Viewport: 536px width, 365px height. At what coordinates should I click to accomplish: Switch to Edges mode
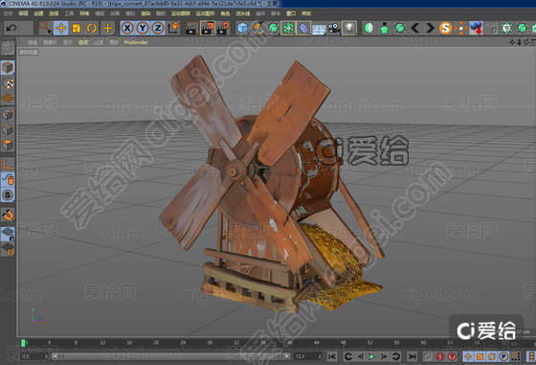tap(8, 129)
